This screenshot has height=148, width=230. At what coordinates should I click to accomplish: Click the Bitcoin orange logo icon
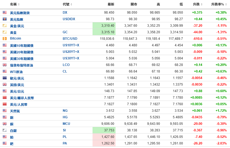[x=5, y=38]
